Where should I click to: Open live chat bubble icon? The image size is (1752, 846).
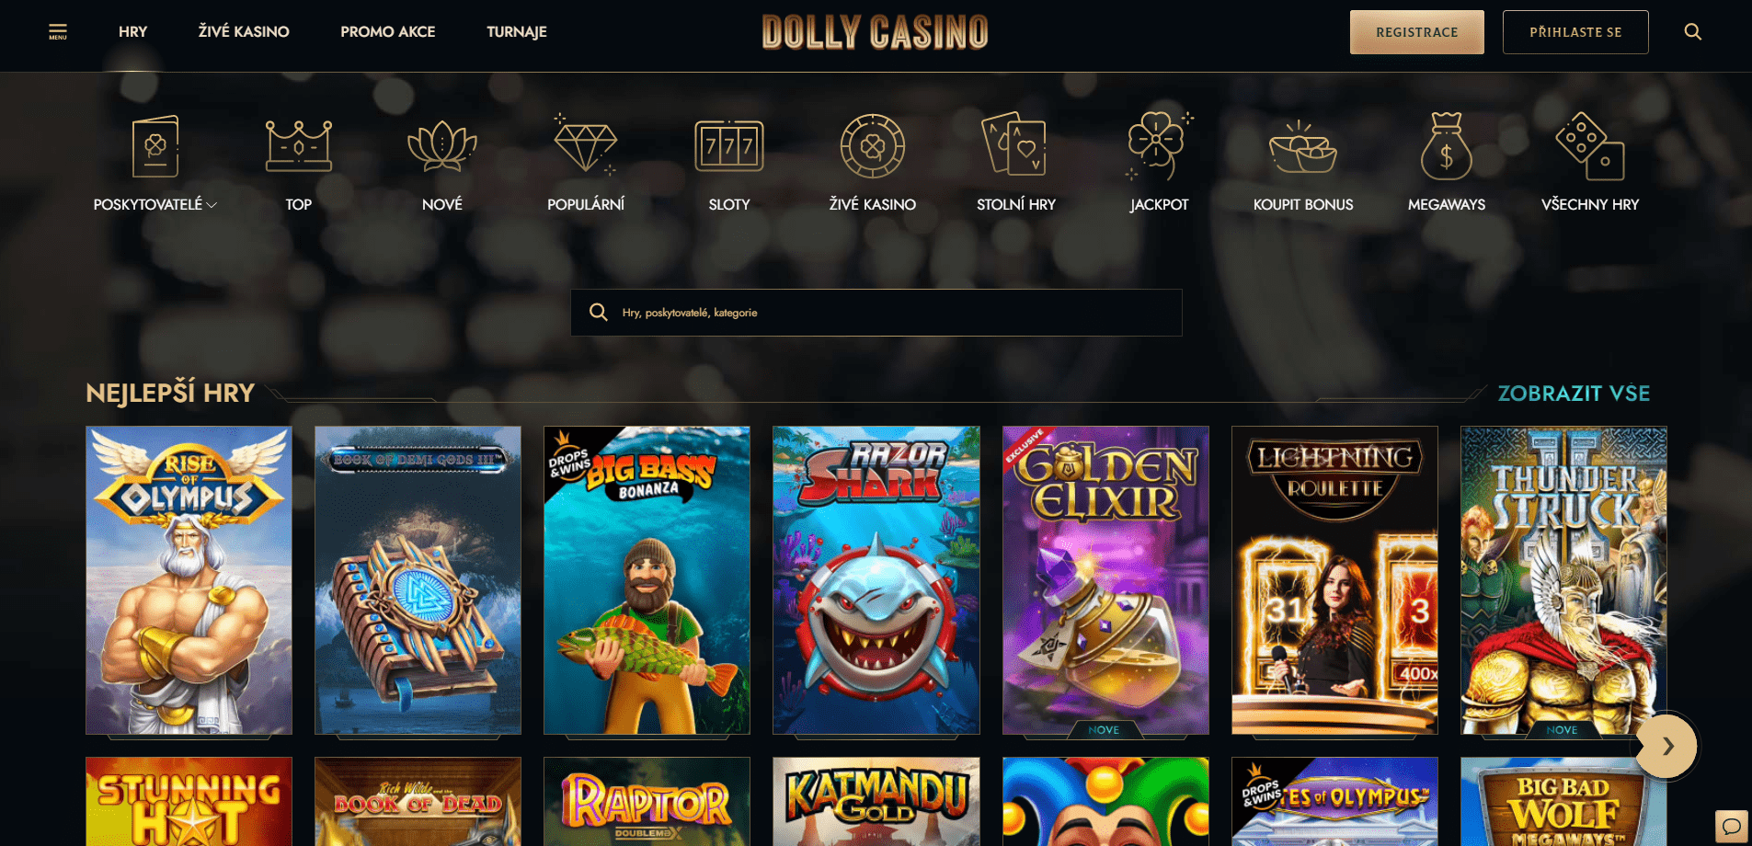1732,825
